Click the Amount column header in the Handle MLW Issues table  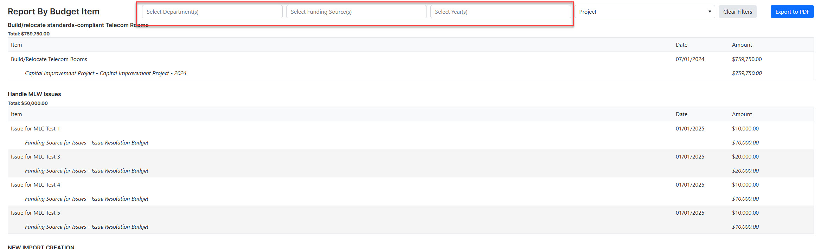[x=742, y=114]
